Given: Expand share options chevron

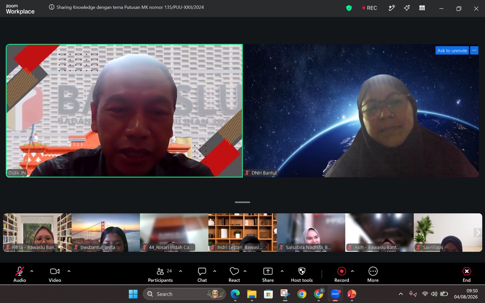Looking at the screenshot, I should coord(282,271).
